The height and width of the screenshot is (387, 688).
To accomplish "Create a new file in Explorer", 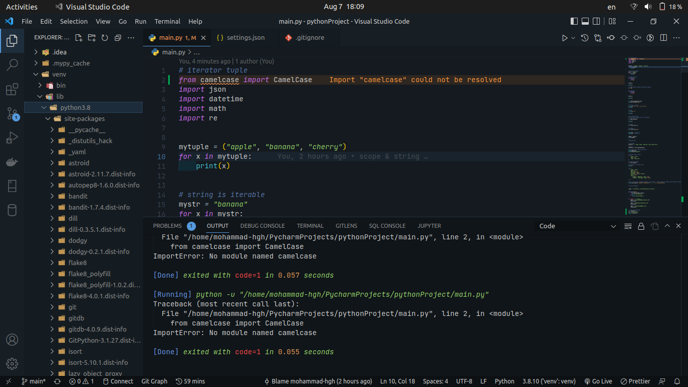I will 79,38.
